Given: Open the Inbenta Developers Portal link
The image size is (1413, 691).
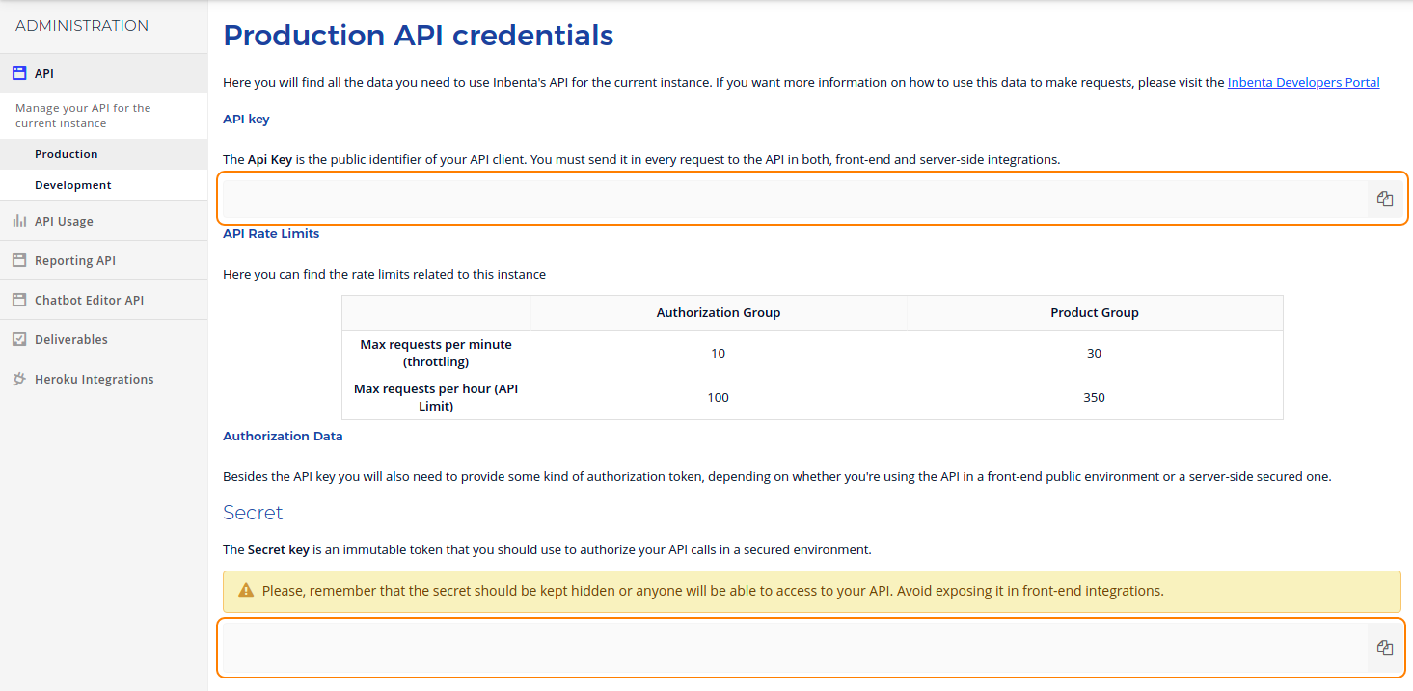Looking at the screenshot, I should 1303,83.
